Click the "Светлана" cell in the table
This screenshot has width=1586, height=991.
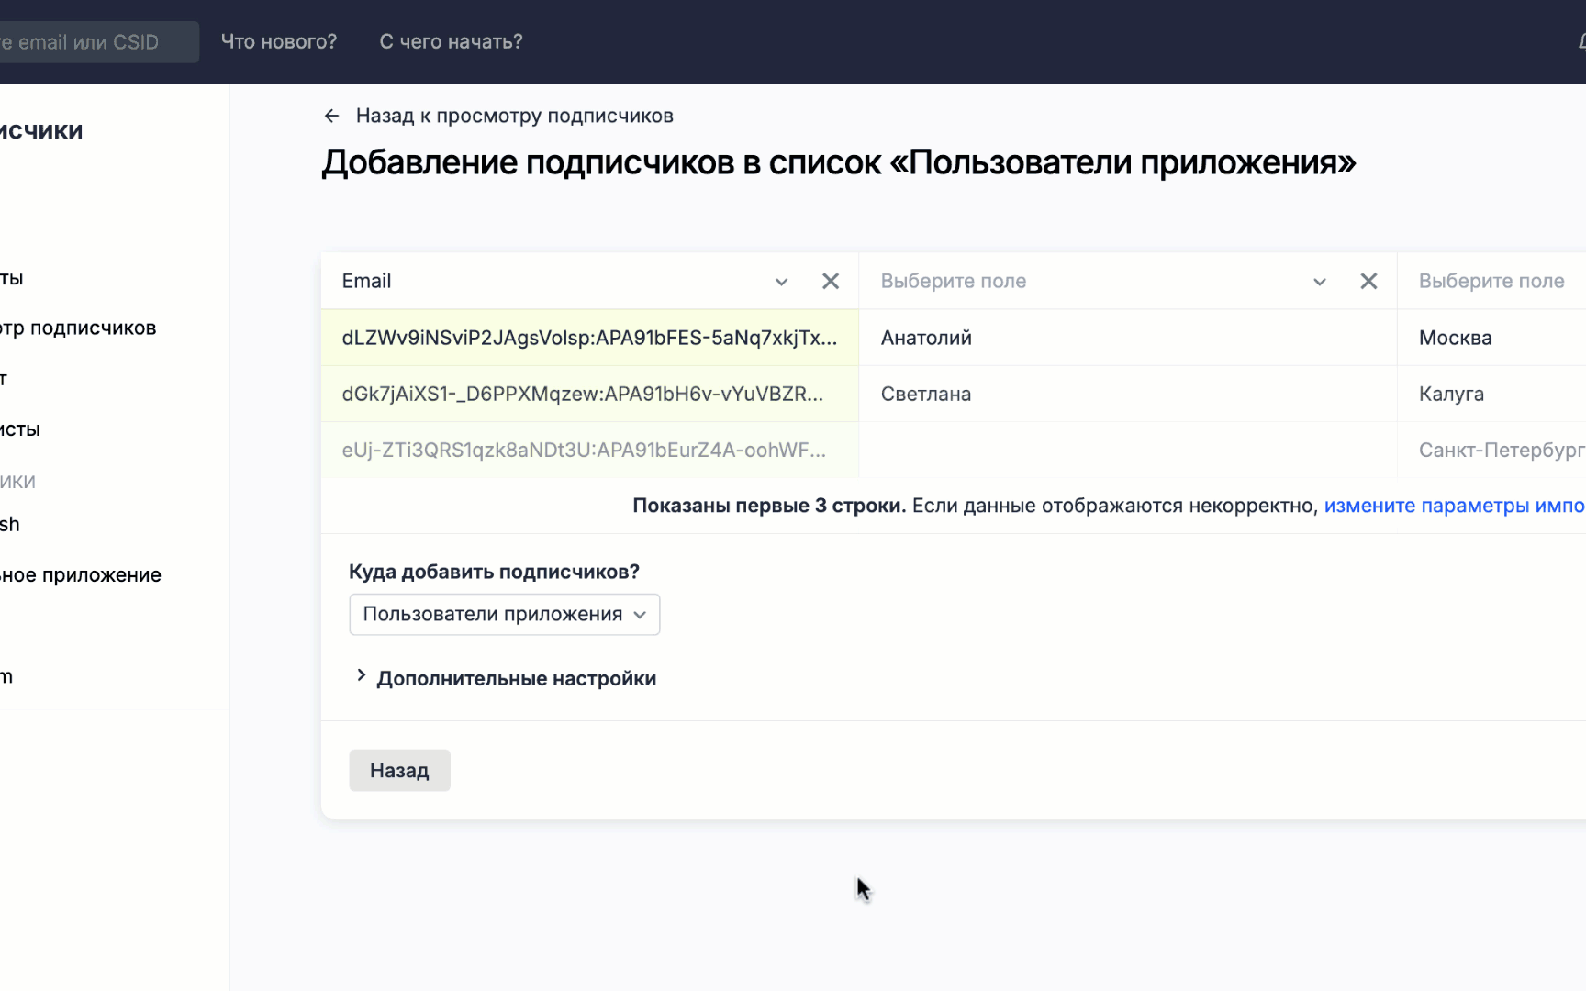pos(925,394)
